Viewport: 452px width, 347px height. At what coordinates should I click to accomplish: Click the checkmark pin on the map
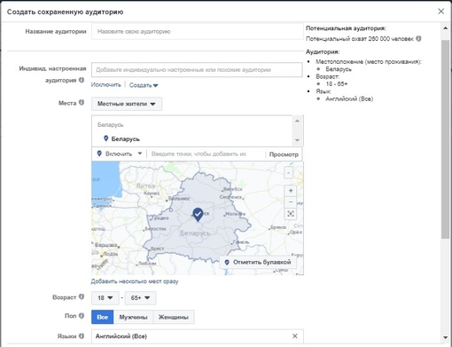198,215
